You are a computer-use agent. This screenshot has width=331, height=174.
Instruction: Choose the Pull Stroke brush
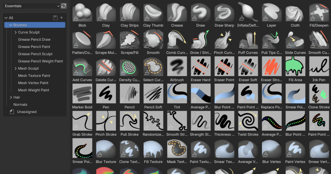pos(129,121)
